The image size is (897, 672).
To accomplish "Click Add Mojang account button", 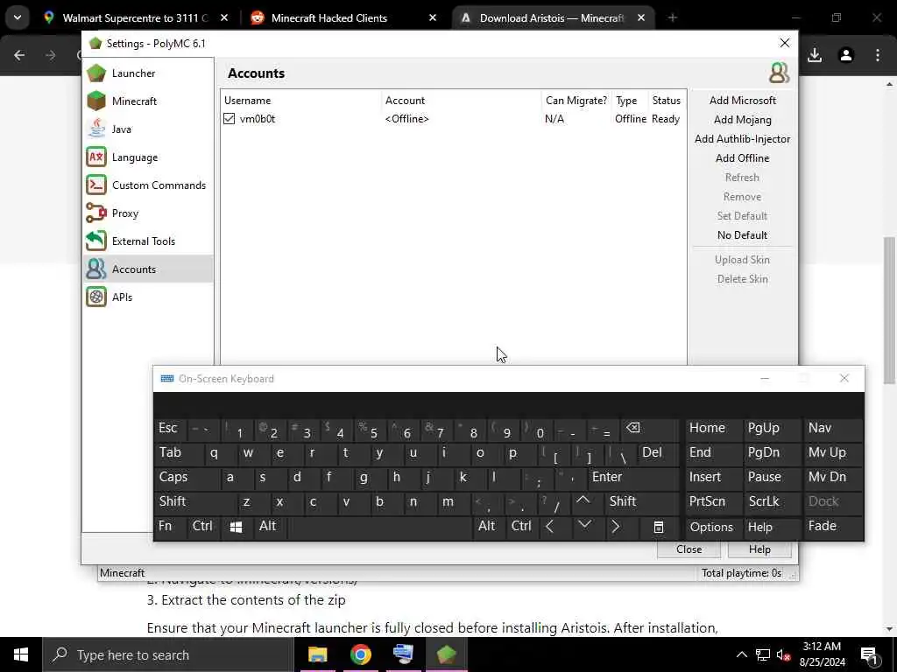I will (742, 120).
